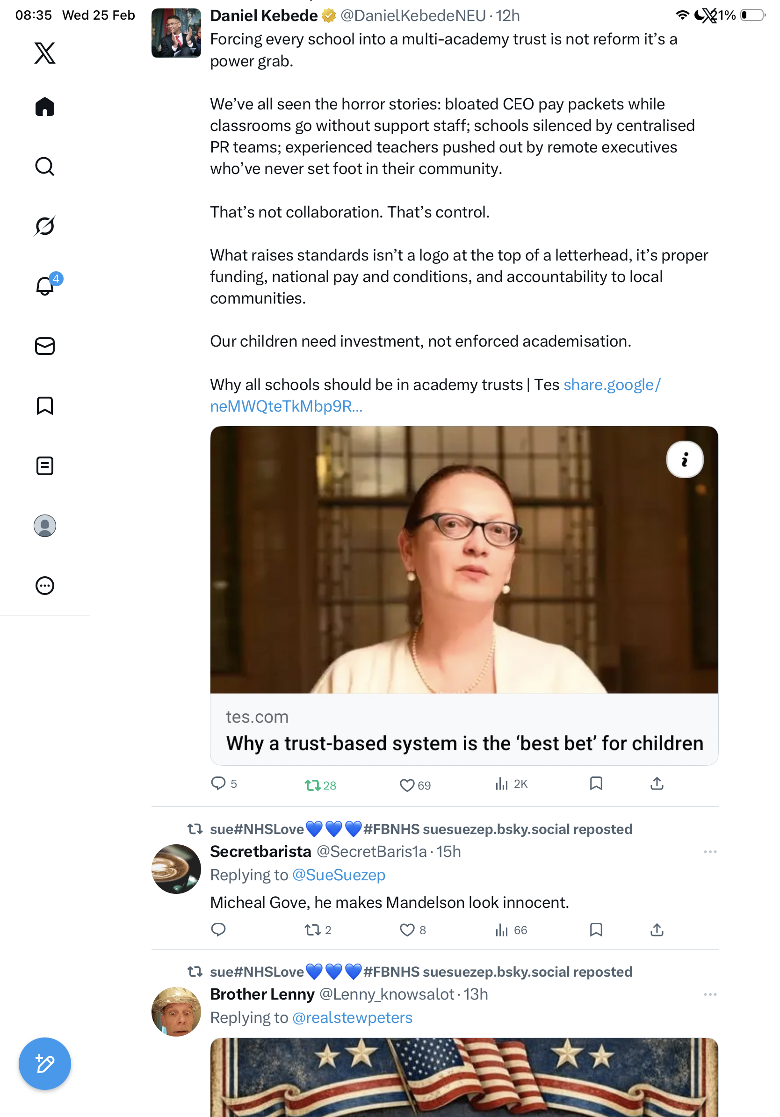Click the image info button on card
Screen dimensions: 780x1117
tap(685, 460)
